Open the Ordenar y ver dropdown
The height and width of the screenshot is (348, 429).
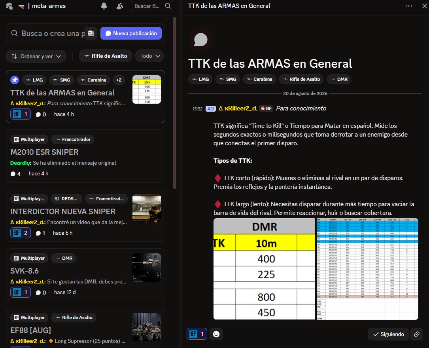pos(36,56)
